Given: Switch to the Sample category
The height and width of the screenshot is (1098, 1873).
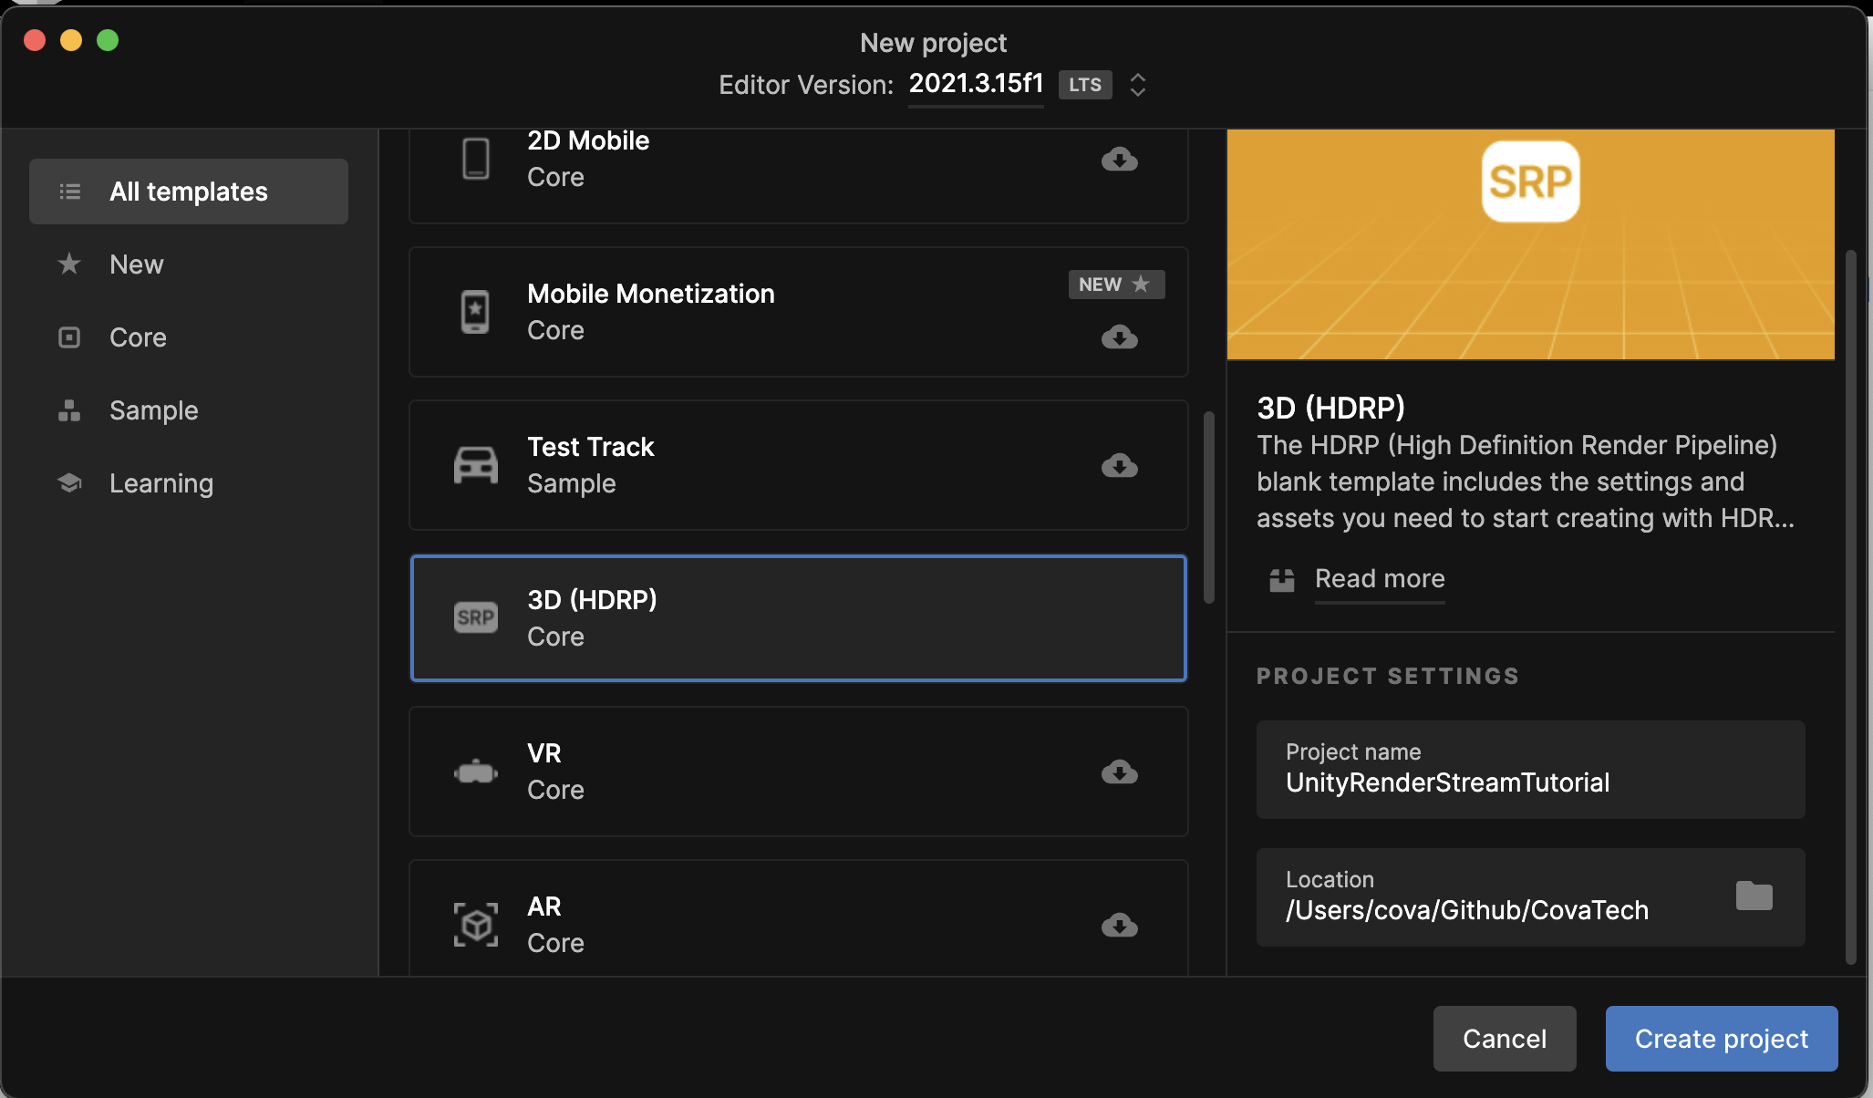Looking at the screenshot, I should click(x=153, y=409).
